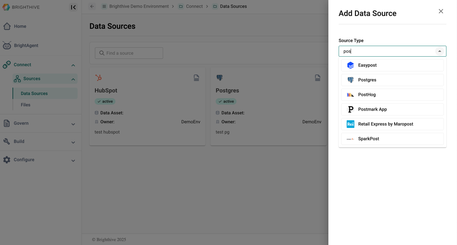Close the Add Data Source panel
The width and height of the screenshot is (457, 245).
(x=441, y=12)
